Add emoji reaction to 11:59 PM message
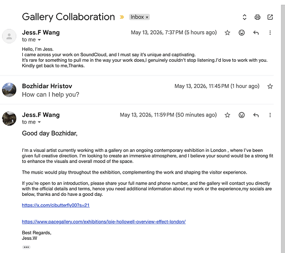 click(241, 115)
